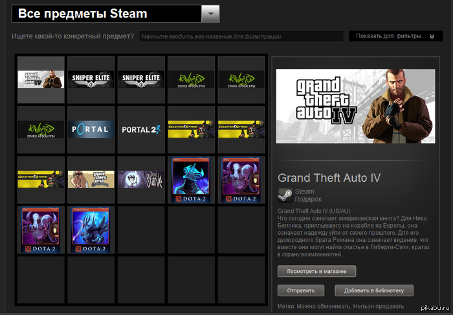Select the GTA San Andreas gift tile

coord(91,180)
